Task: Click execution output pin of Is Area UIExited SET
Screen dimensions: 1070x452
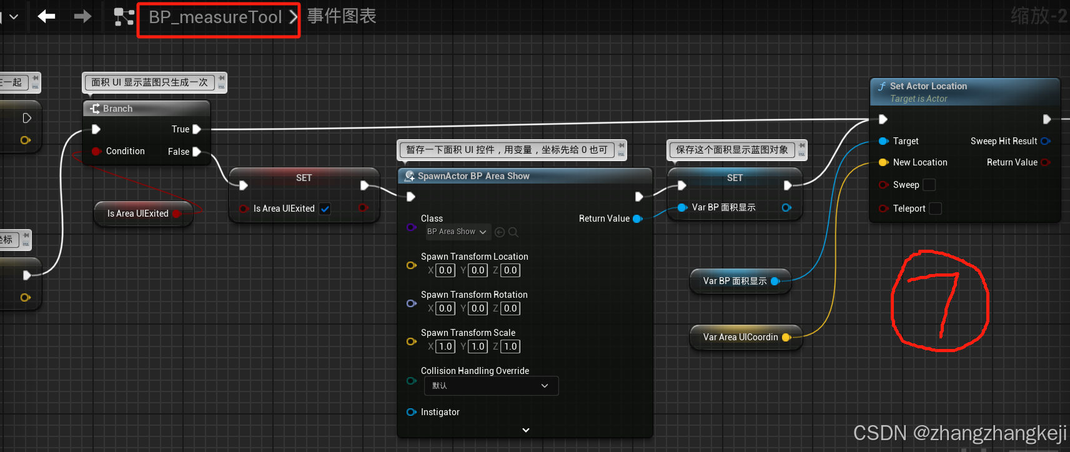Action: [365, 185]
